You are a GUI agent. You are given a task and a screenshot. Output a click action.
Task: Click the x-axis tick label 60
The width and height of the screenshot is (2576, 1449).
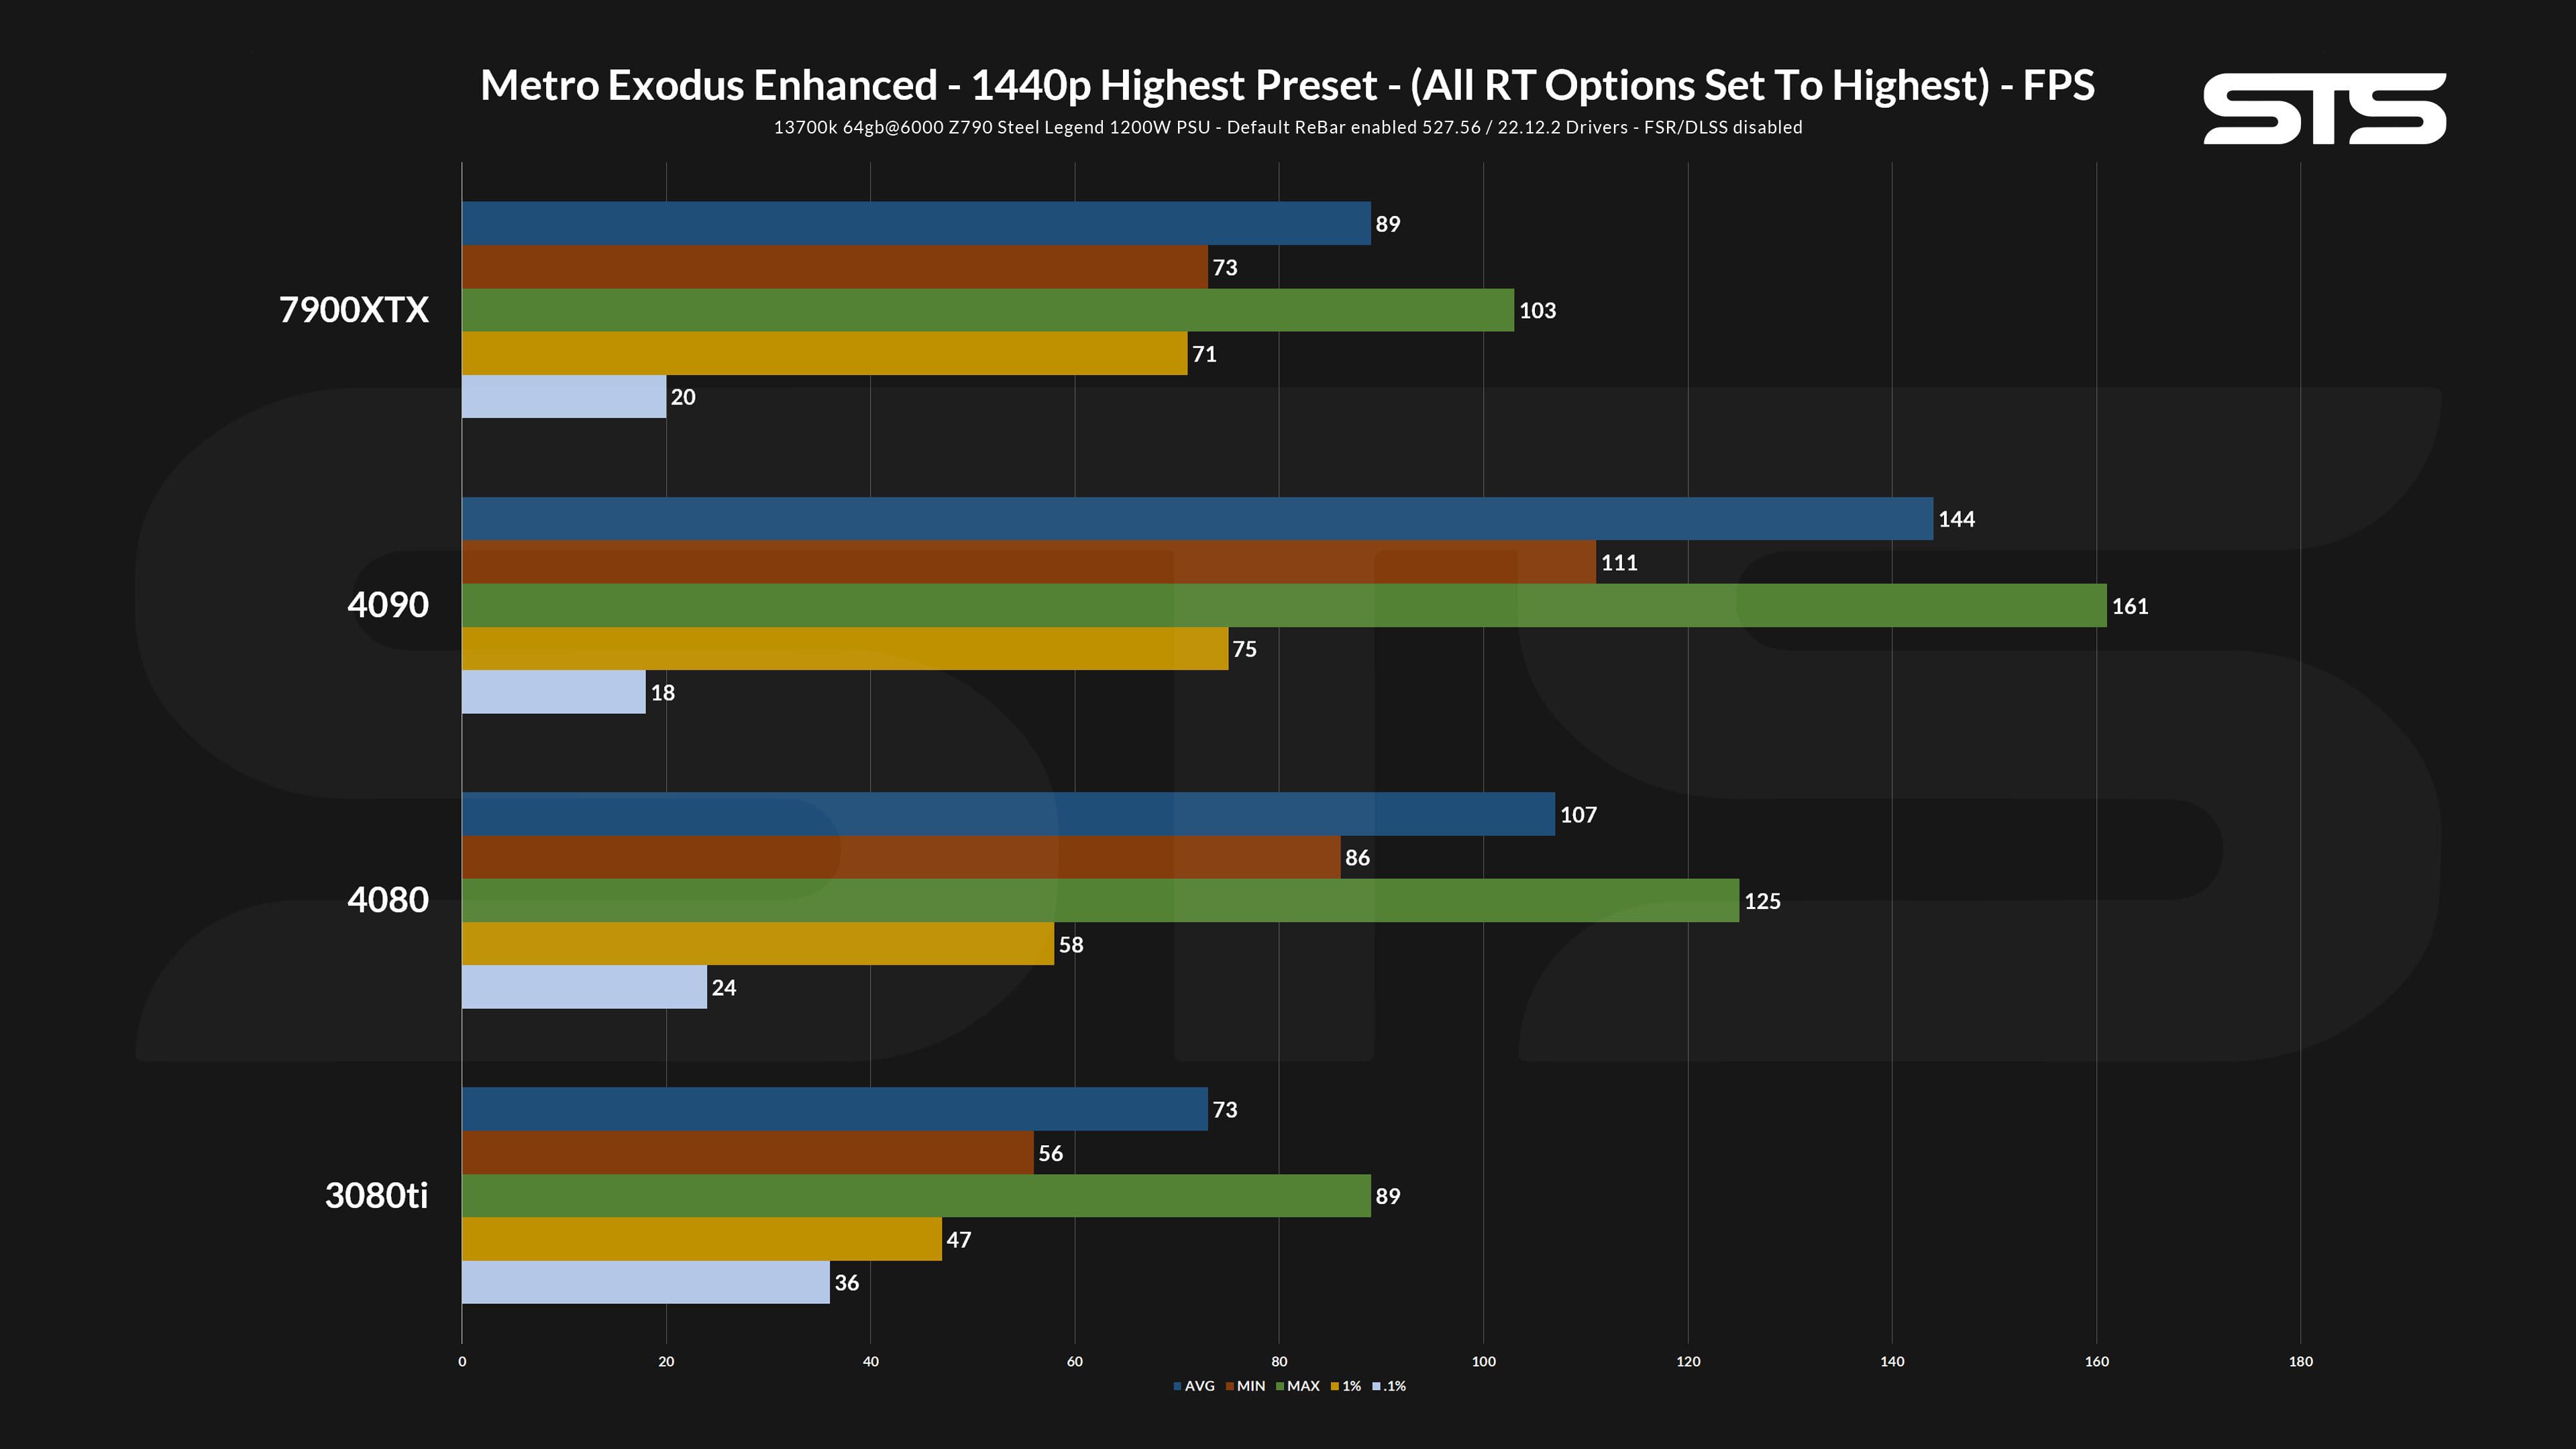1075,1361
